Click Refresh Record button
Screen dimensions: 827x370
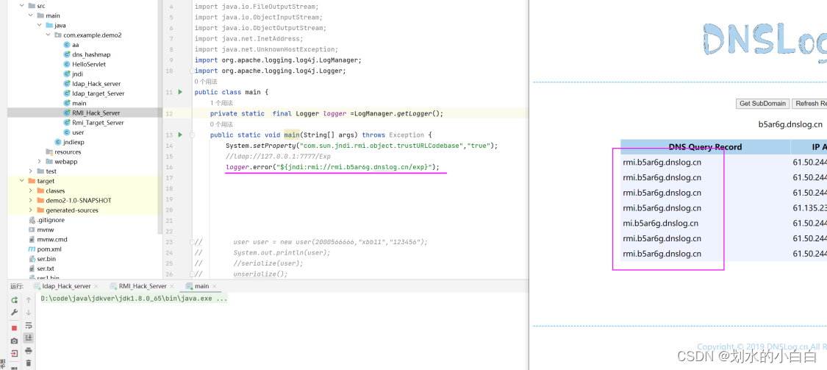pos(810,104)
